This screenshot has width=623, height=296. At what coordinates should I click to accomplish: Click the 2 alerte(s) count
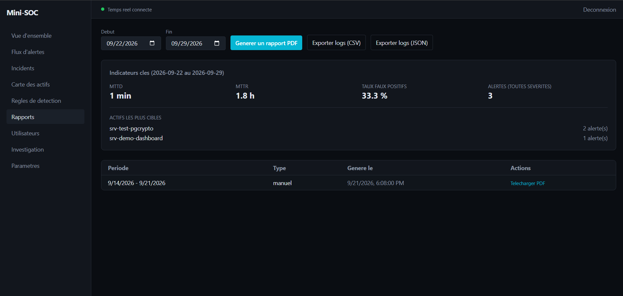click(x=595, y=128)
